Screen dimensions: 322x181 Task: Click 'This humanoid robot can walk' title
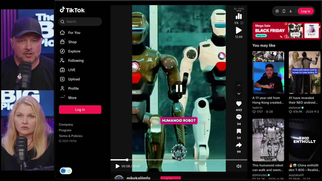(x=268, y=168)
